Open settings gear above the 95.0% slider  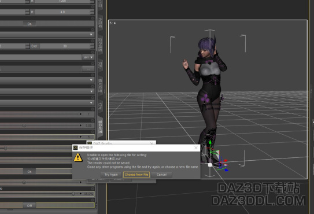[93, 189]
